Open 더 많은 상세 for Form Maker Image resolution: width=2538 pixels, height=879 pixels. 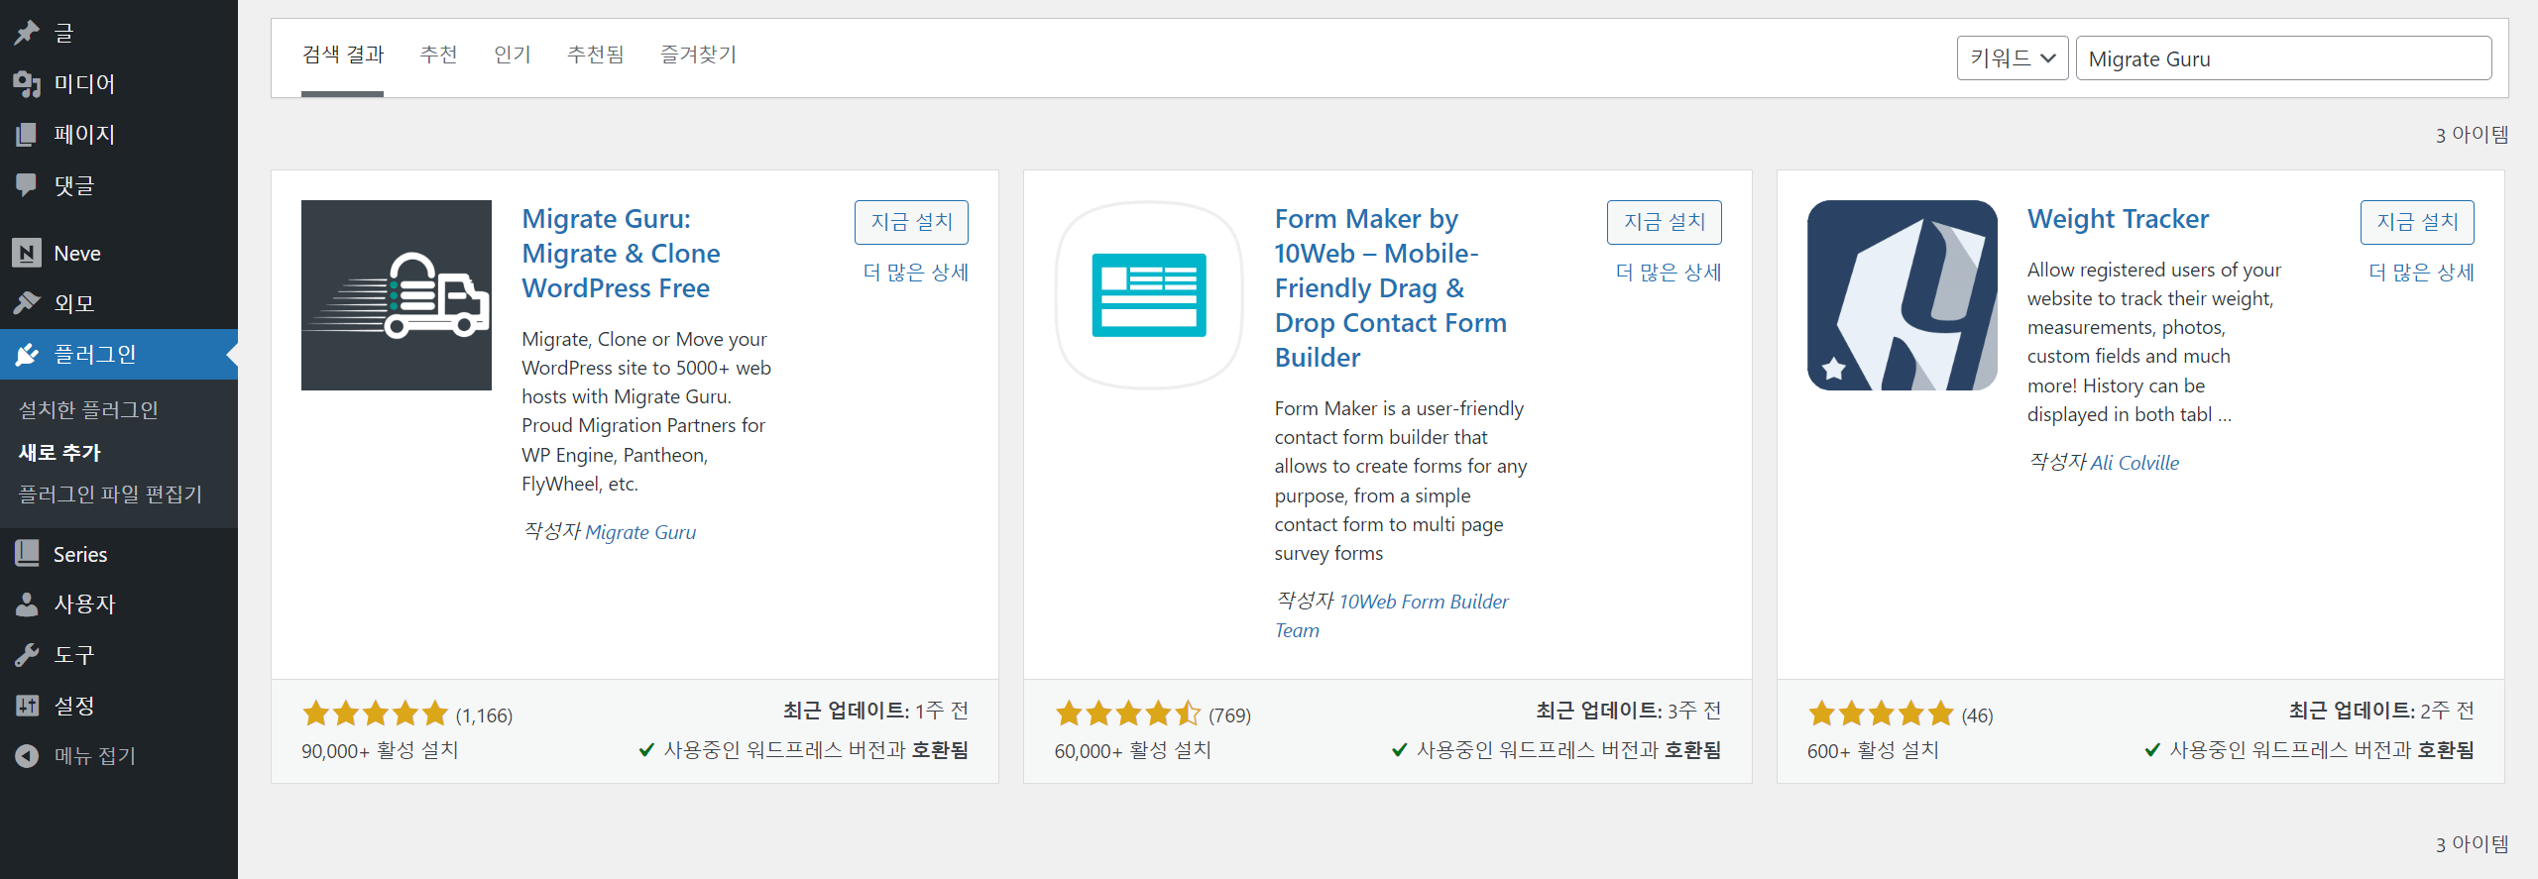1669,272
